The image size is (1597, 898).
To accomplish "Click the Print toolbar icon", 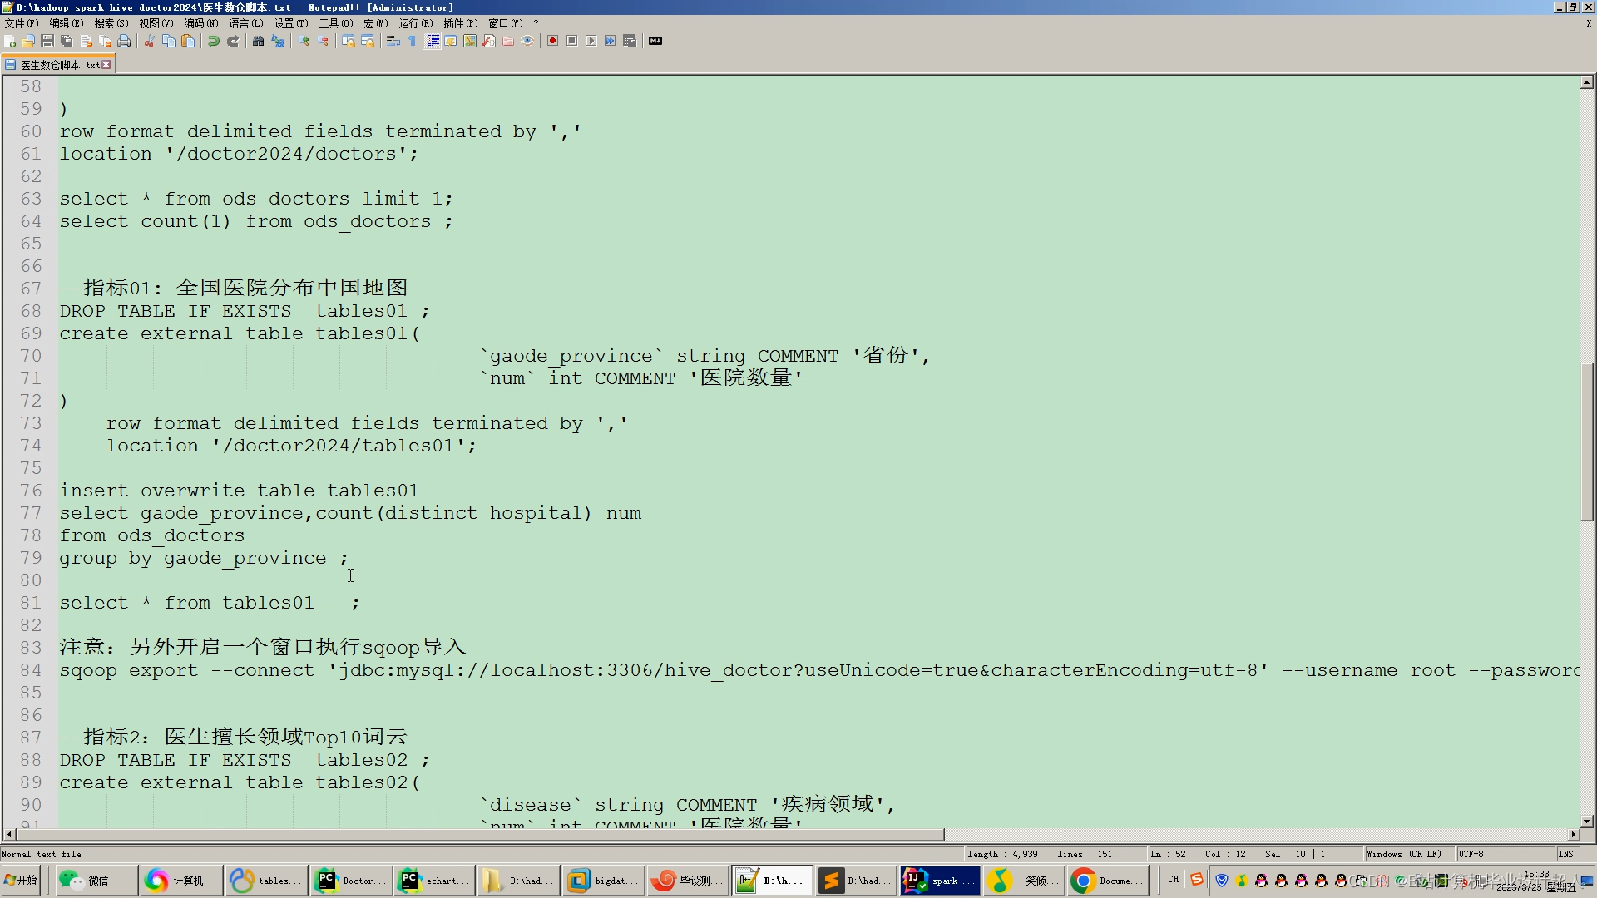I will [x=124, y=41].
